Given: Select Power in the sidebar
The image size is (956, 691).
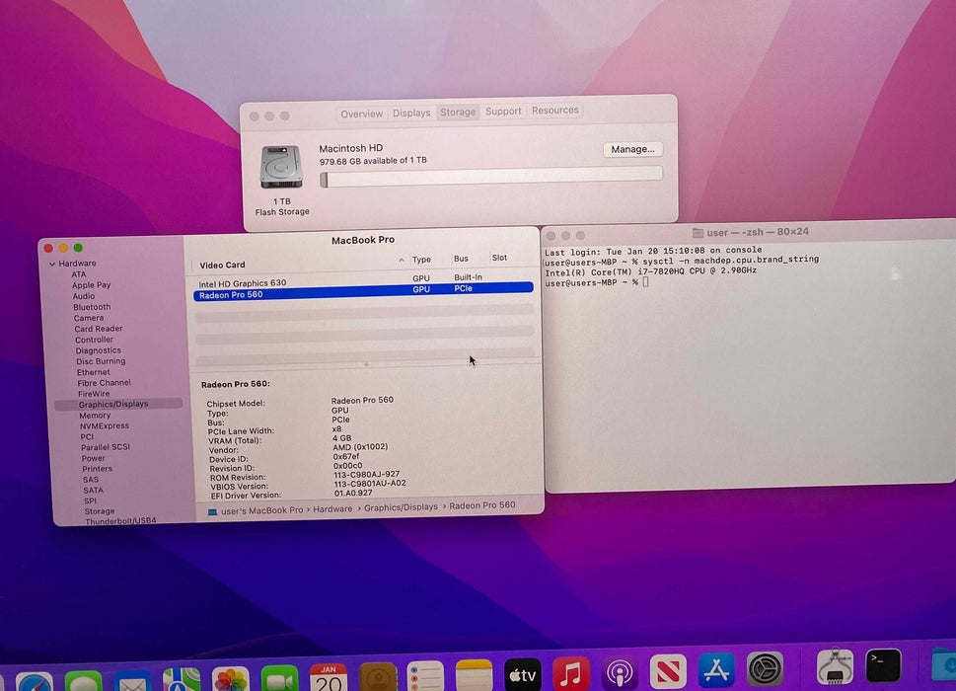Looking at the screenshot, I should 94,458.
